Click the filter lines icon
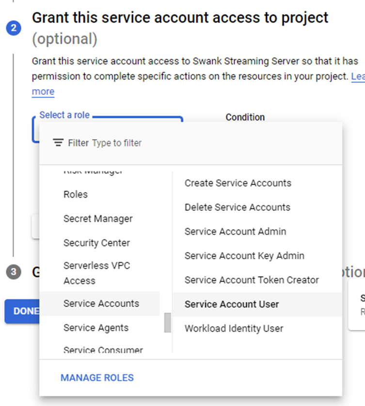The height and width of the screenshot is (406, 365). coord(58,143)
